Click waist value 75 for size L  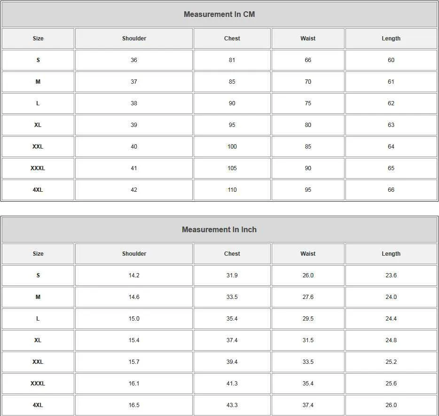[x=308, y=103]
